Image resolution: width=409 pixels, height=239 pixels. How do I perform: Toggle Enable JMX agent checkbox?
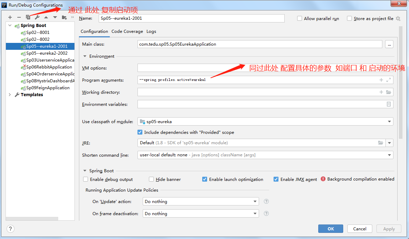click(x=276, y=179)
